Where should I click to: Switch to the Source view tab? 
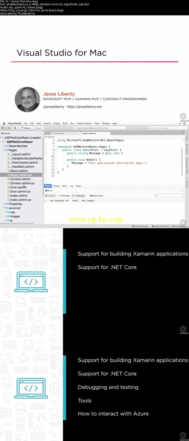pyautogui.click(x=48, y=186)
